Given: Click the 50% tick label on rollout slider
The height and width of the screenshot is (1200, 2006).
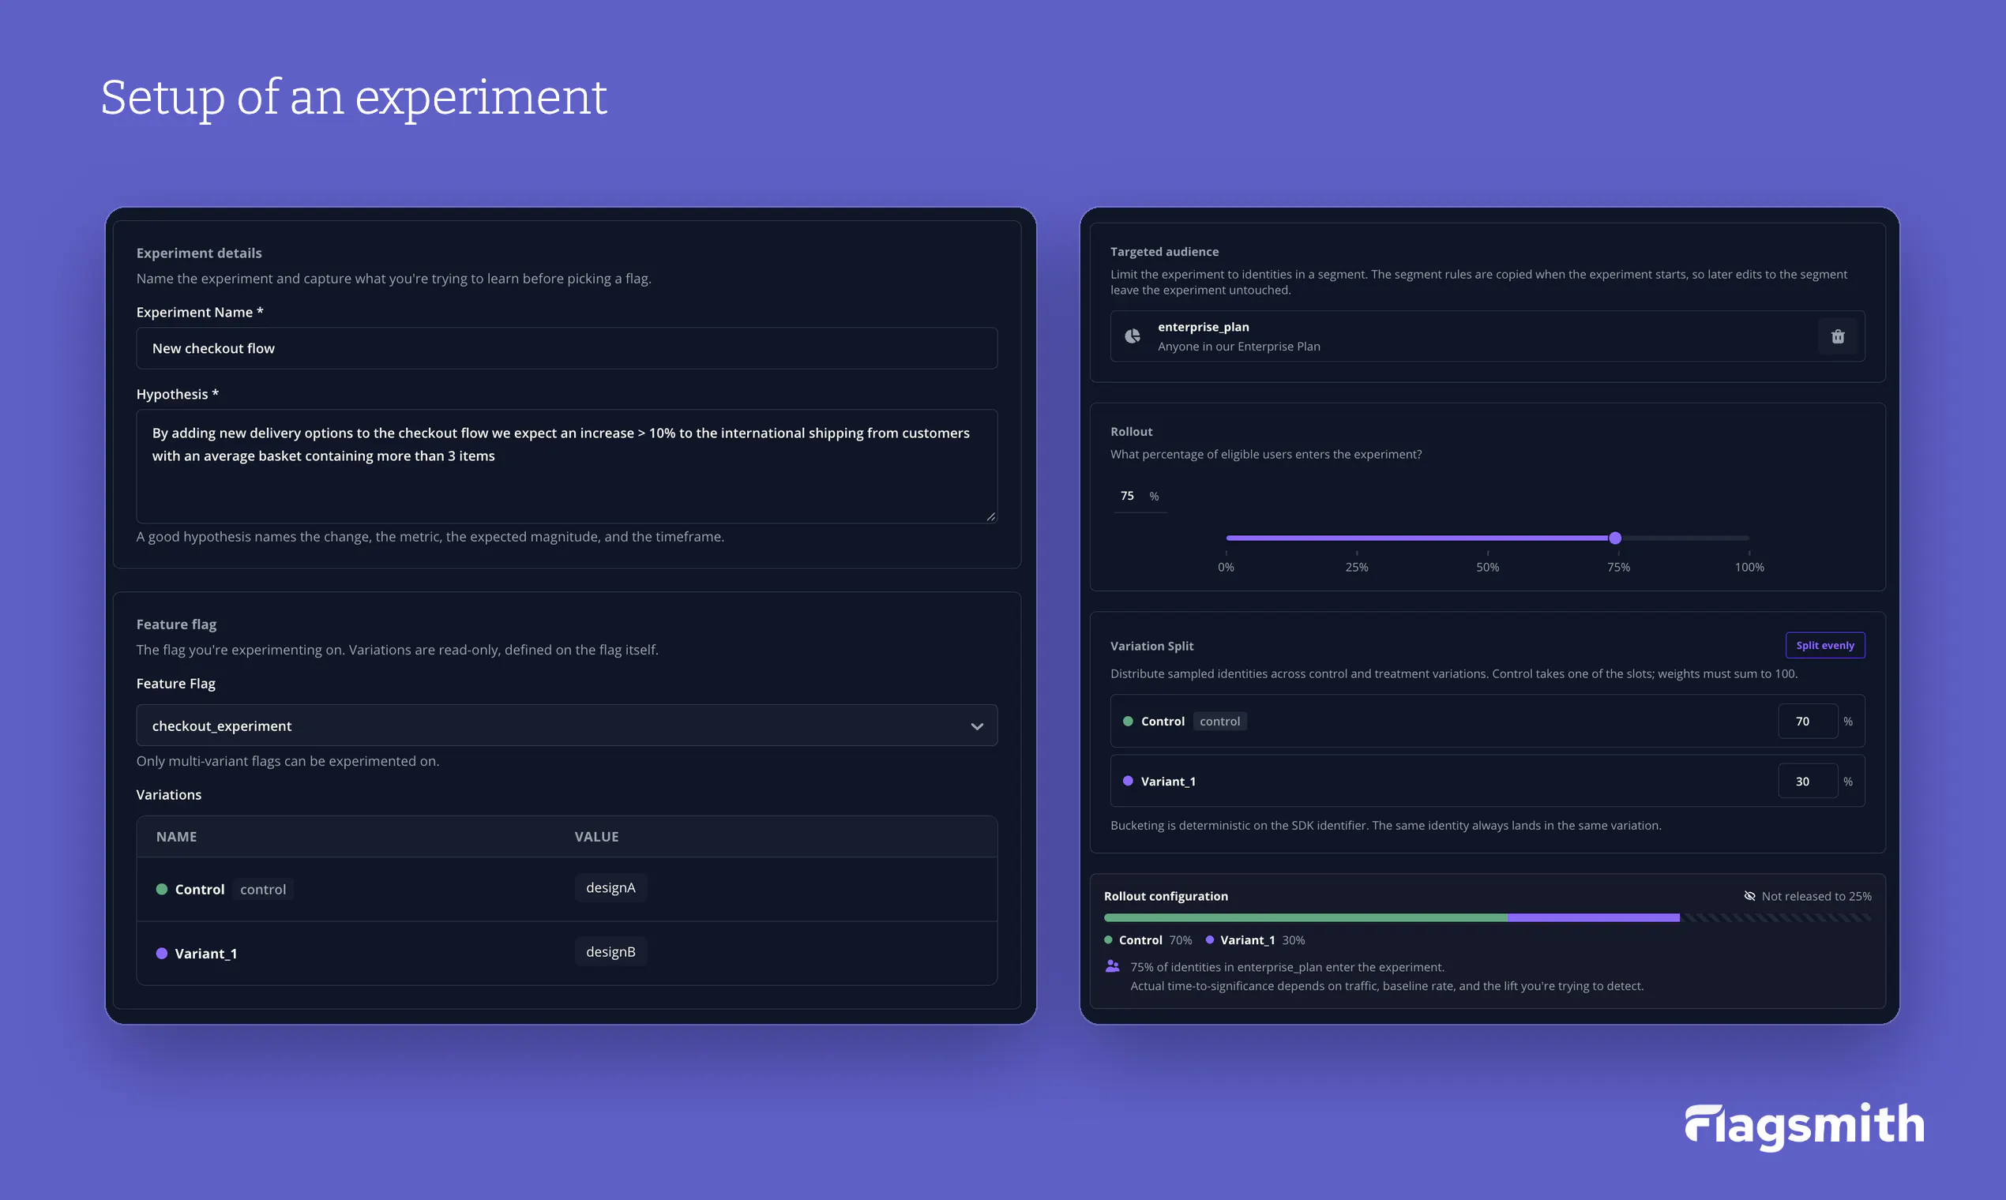Looking at the screenshot, I should pyautogui.click(x=1487, y=568).
